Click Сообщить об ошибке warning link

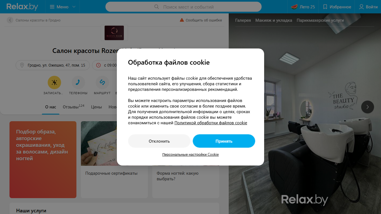[201, 20]
